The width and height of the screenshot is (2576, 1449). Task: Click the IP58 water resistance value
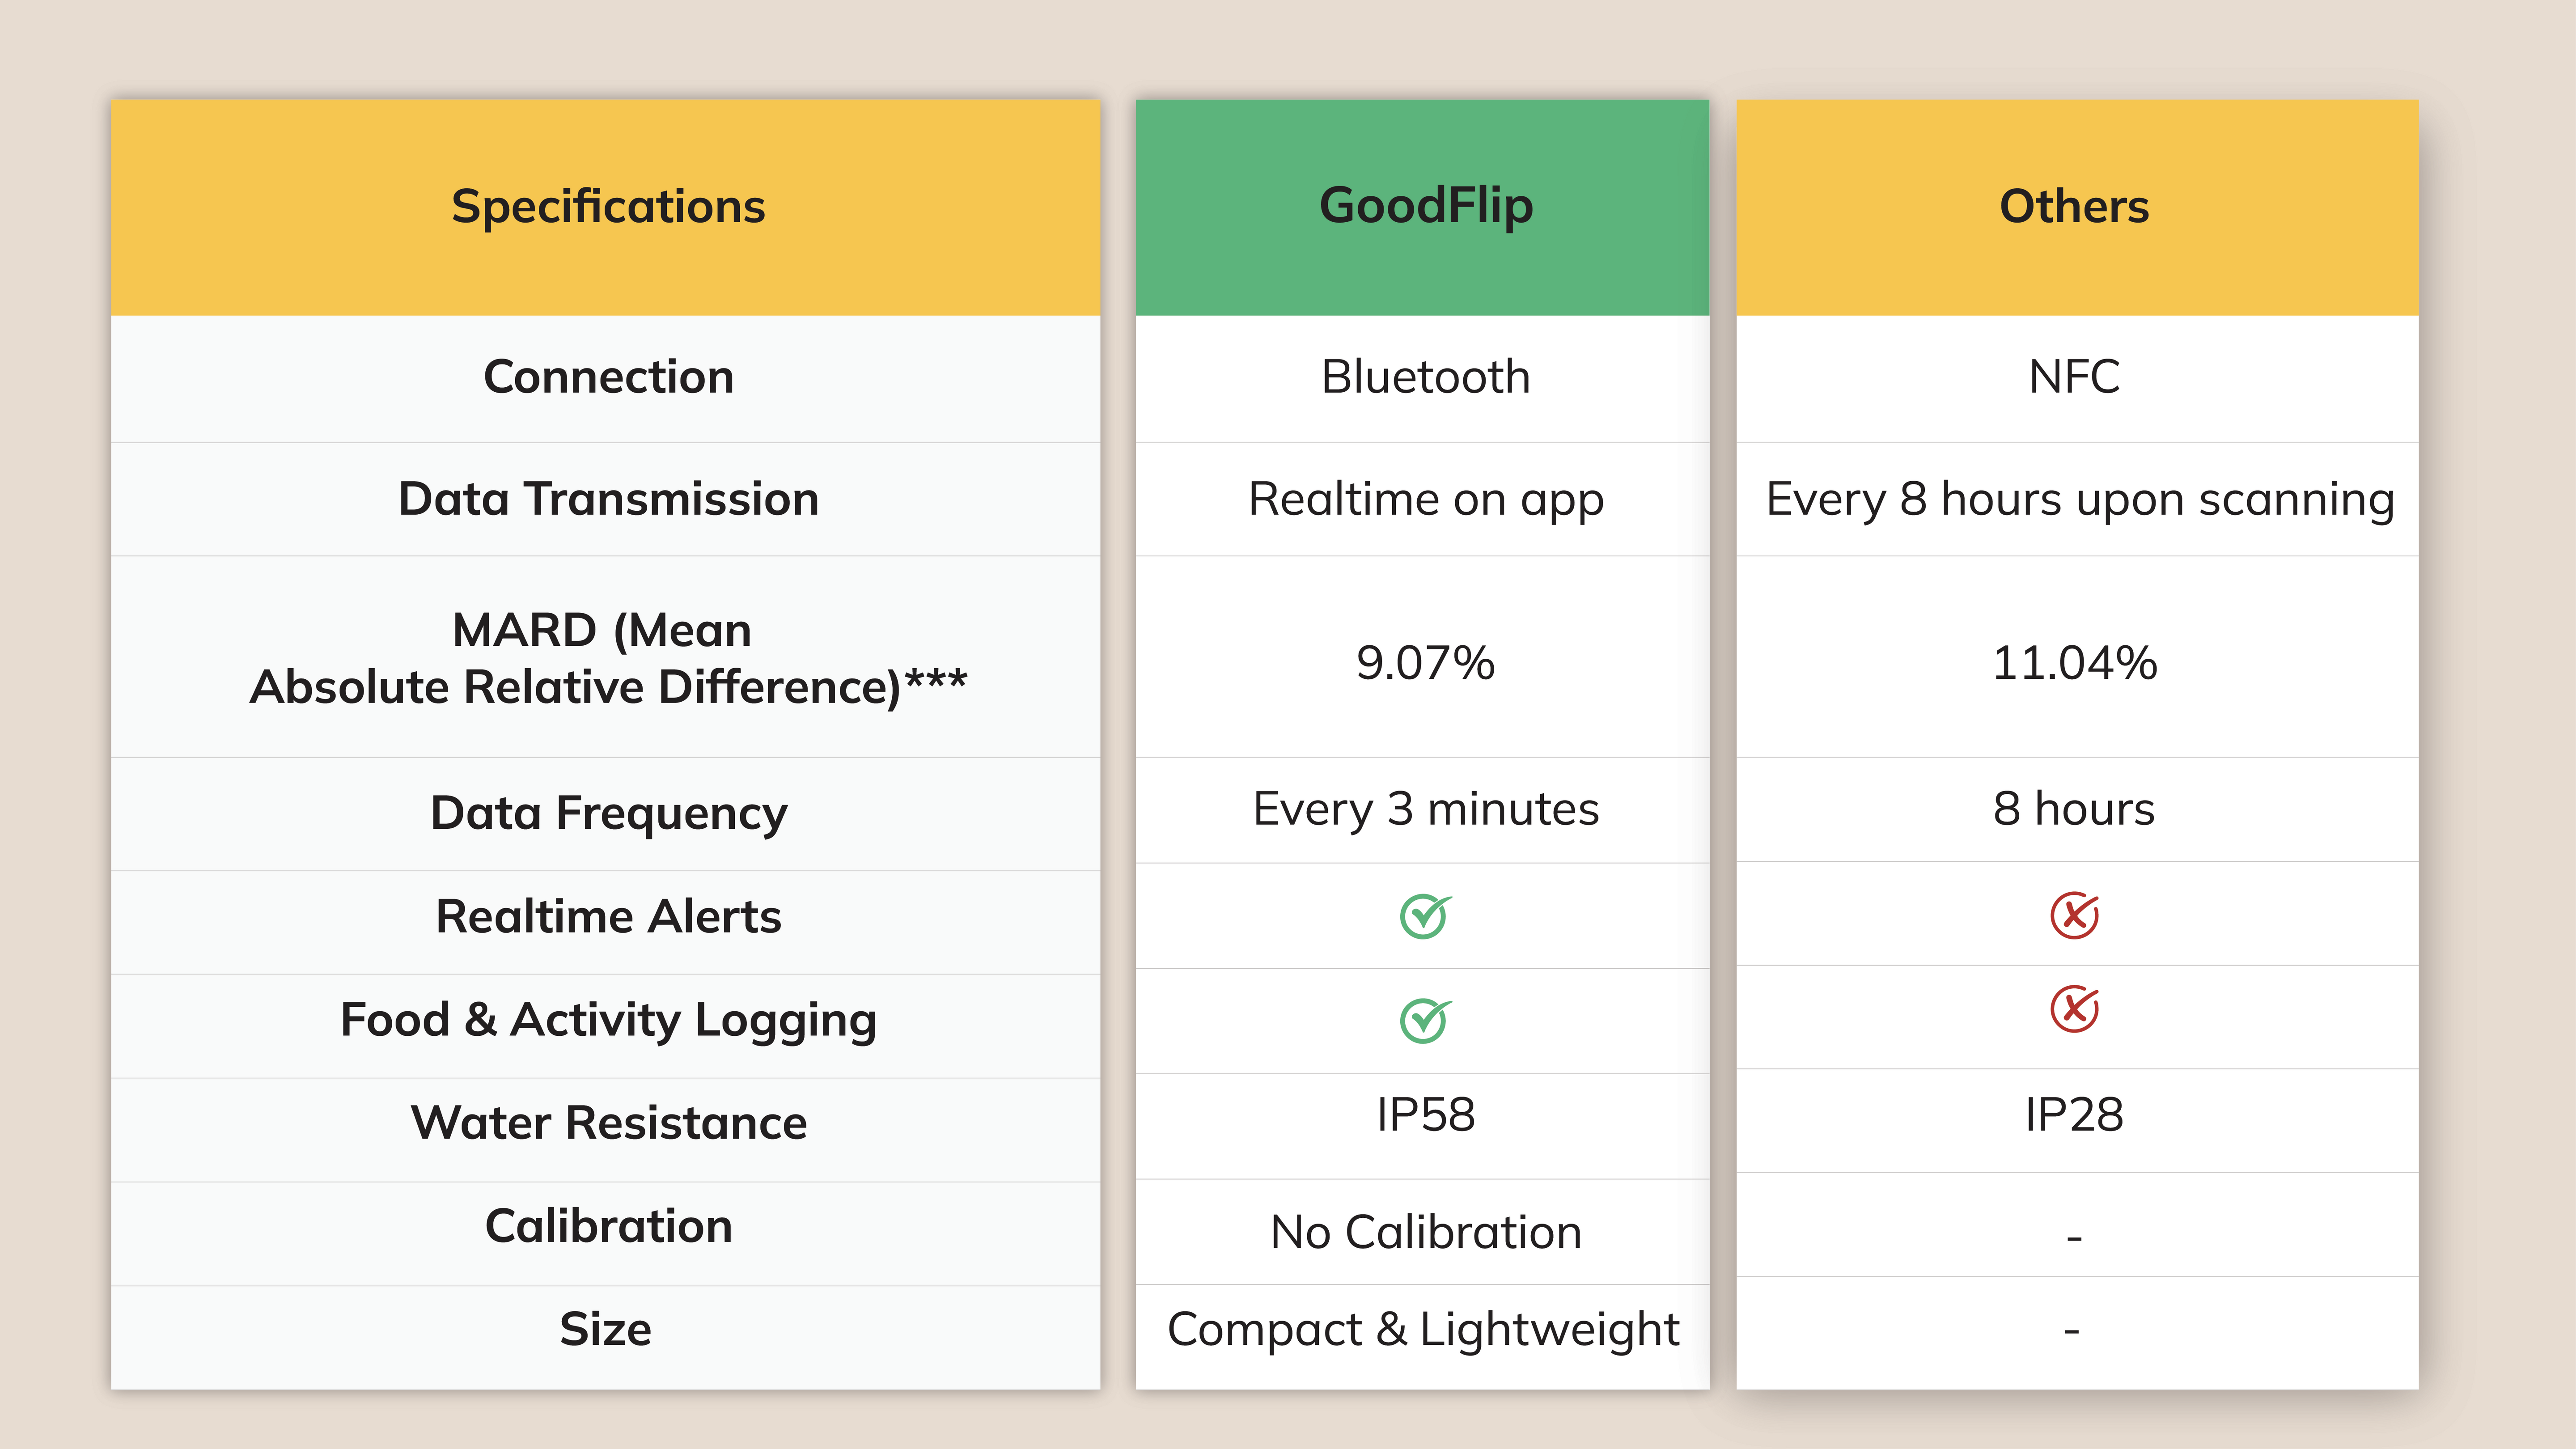[1425, 1114]
